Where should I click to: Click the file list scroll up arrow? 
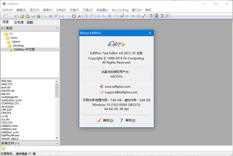coord(57,81)
